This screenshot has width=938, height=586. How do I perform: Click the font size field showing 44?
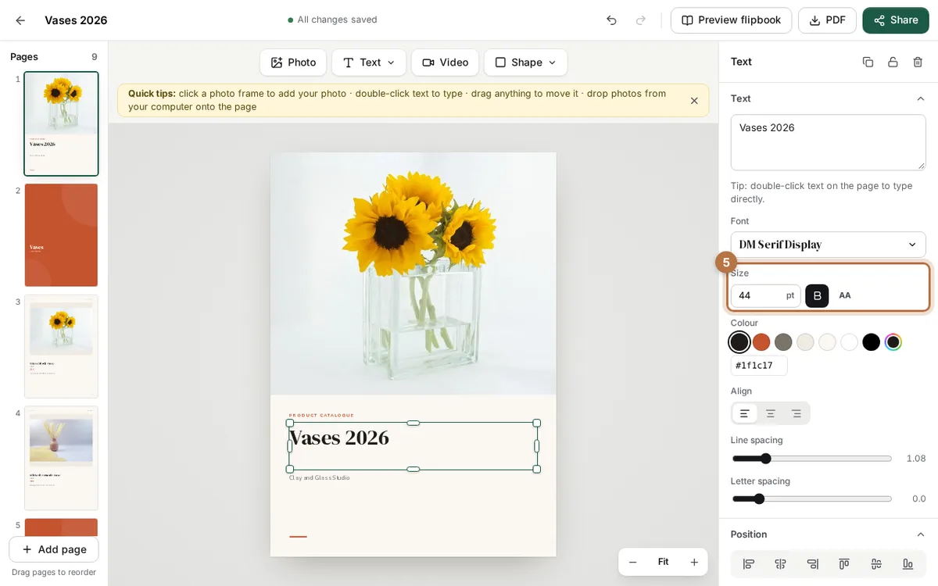click(x=765, y=295)
